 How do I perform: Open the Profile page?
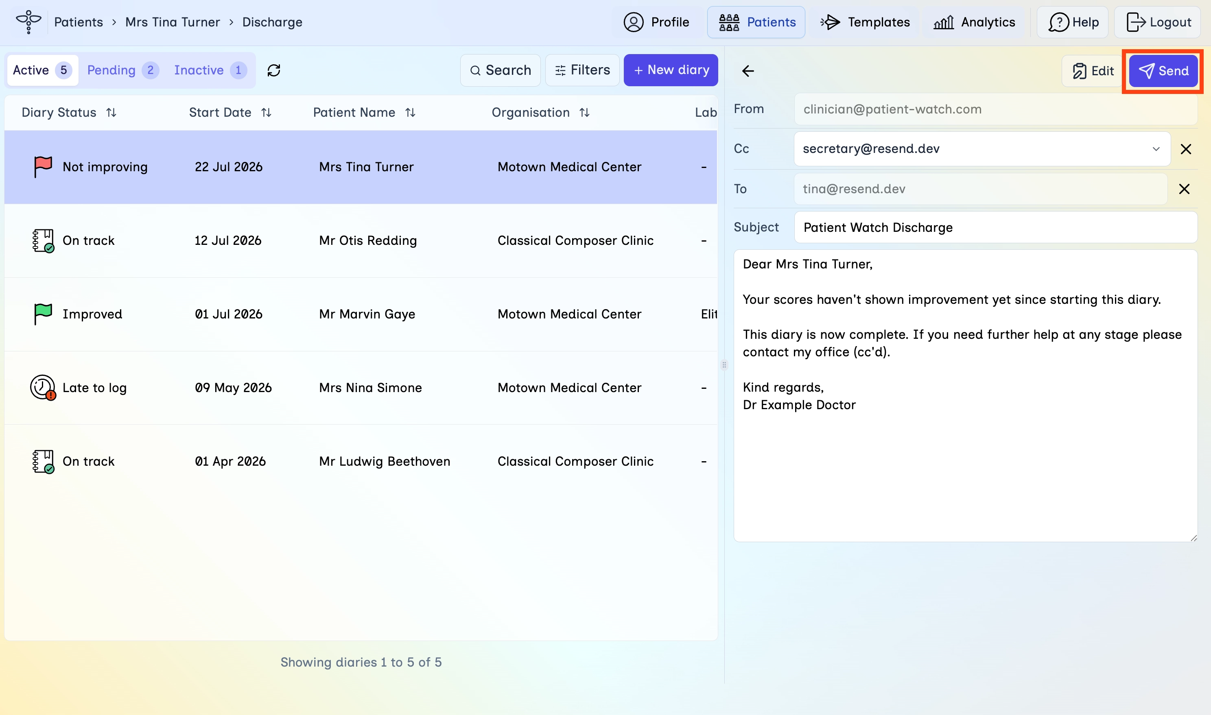click(x=656, y=22)
